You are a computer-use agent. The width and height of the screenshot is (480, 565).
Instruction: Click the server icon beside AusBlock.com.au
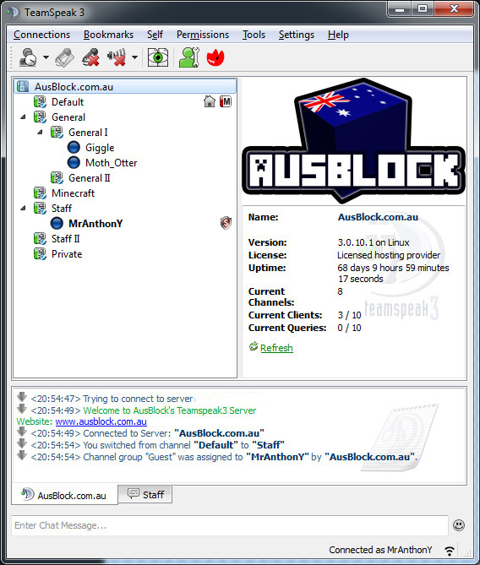[x=23, y=86]
